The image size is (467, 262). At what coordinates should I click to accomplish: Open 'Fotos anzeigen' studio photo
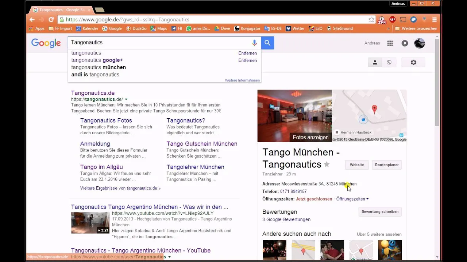pos(294,116)
